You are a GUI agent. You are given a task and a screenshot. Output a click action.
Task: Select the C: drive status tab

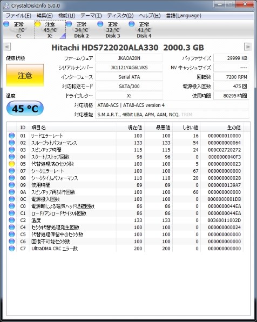18,30
